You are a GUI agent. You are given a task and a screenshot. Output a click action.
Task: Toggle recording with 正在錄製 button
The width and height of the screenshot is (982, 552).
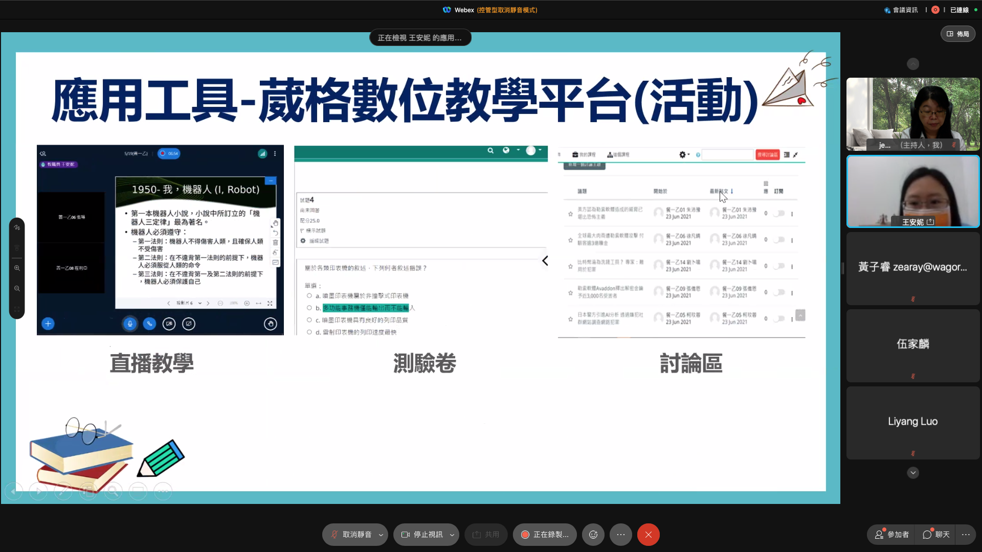click(x=545, y=535)
